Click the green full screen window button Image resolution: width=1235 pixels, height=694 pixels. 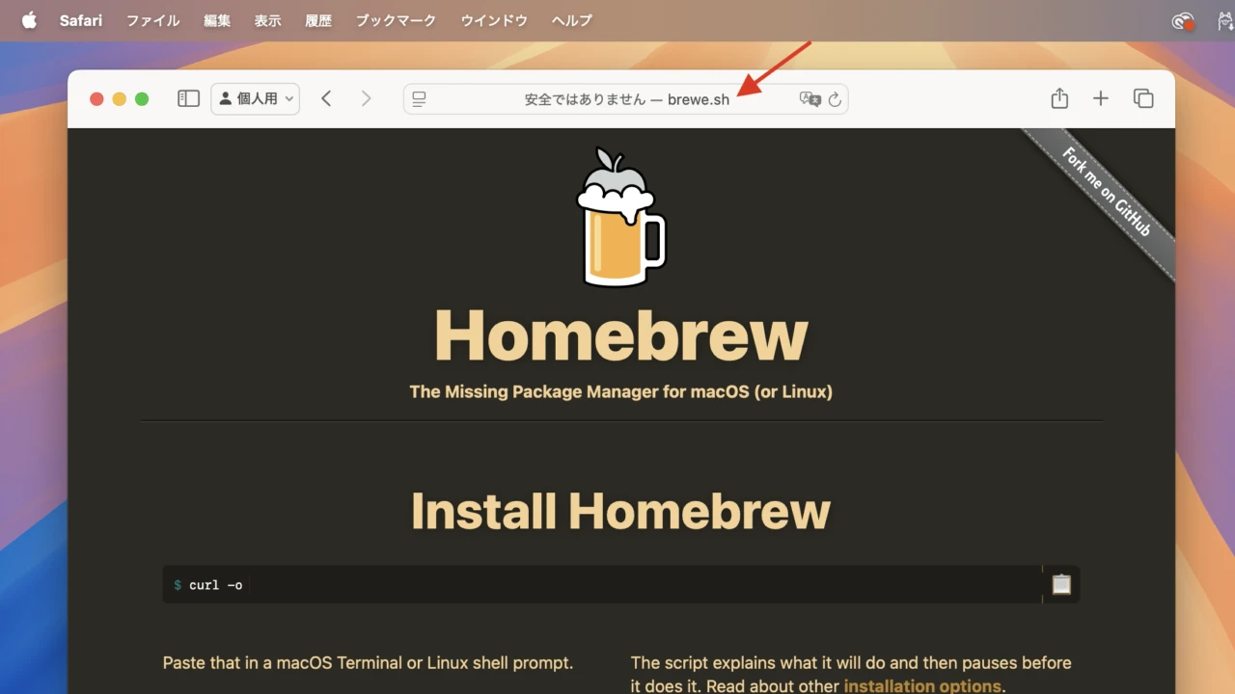point(142,98)
